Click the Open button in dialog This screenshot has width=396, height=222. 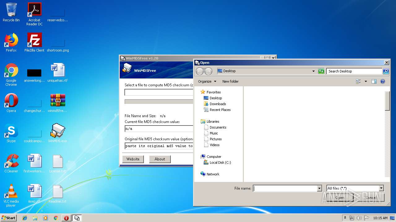click(339, 198)
